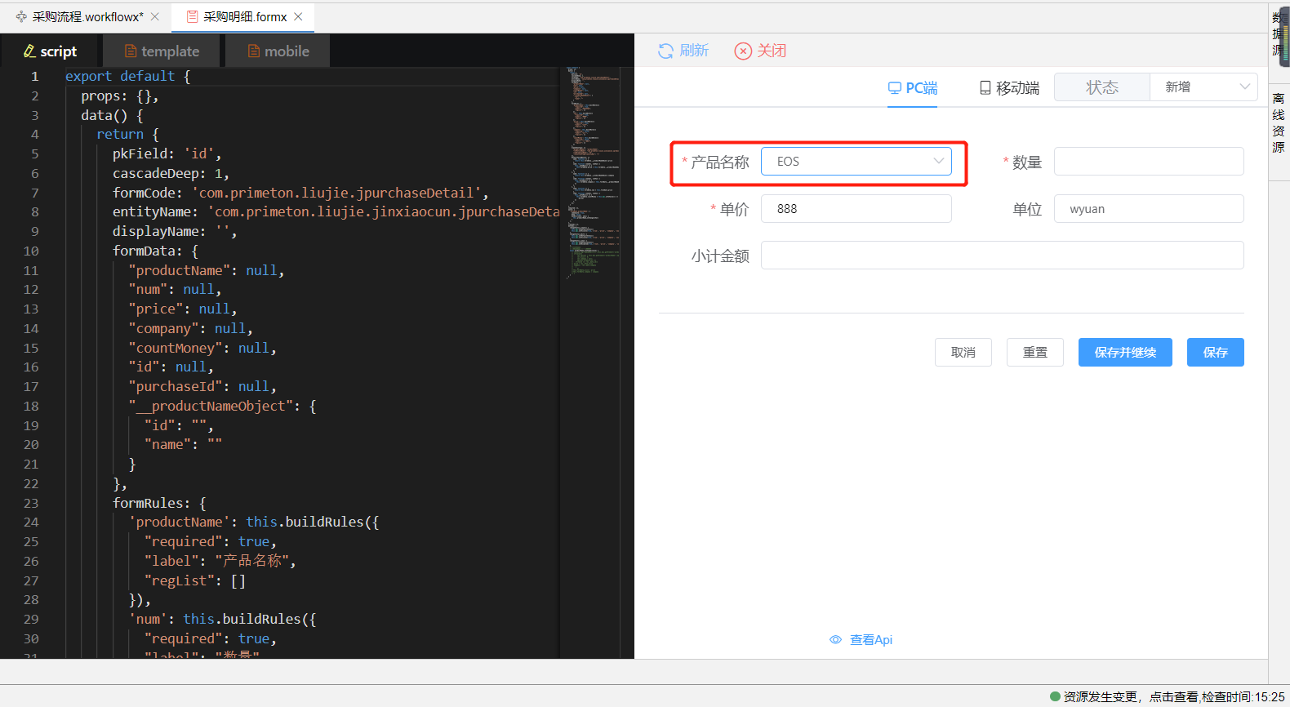Image resolution: width=1290 pixels, height=707 pixels.
Task: Select the script tab
Action: pos(51,51)
